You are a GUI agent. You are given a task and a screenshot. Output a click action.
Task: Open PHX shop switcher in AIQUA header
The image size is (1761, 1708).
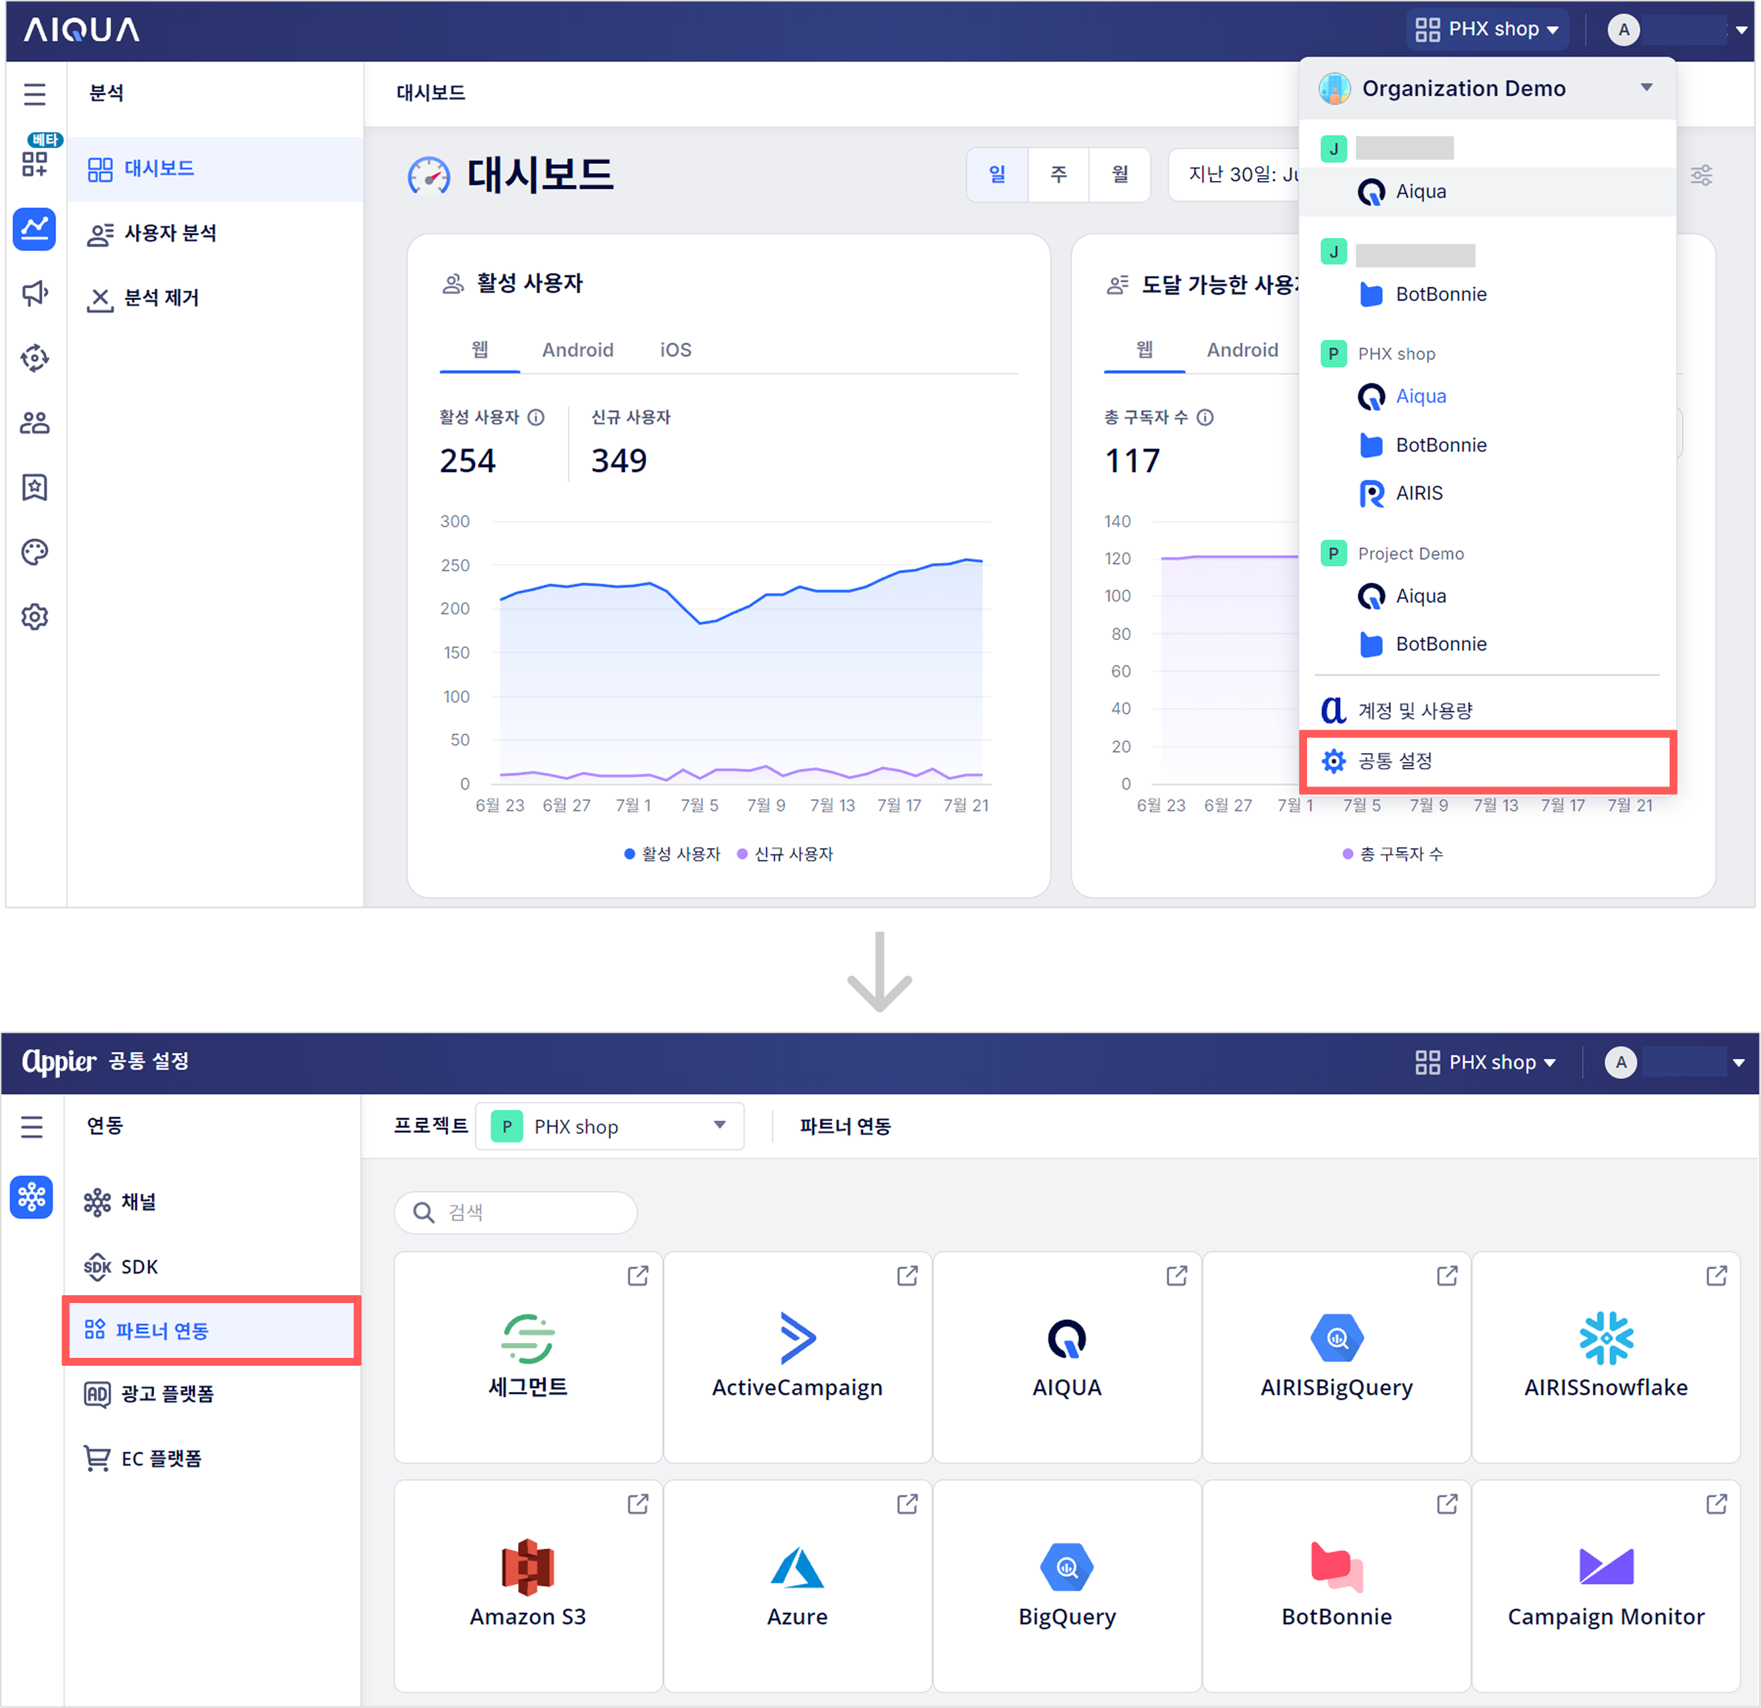[1487, 29]
